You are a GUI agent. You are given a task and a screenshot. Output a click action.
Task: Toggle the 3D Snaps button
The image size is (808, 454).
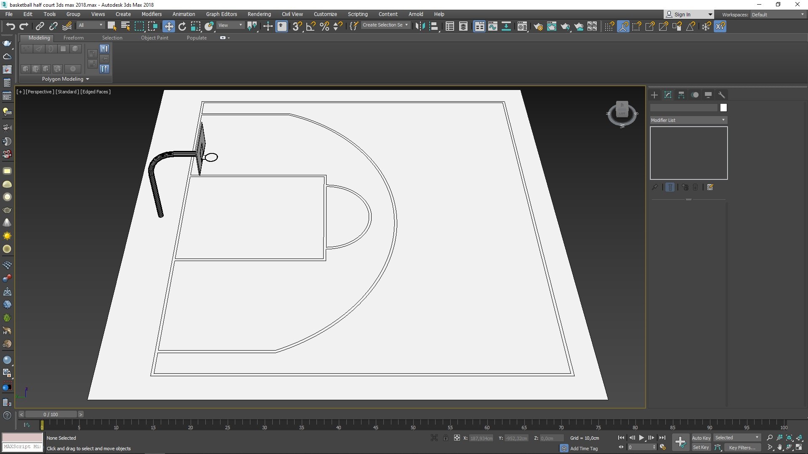[x=298, y=26]
